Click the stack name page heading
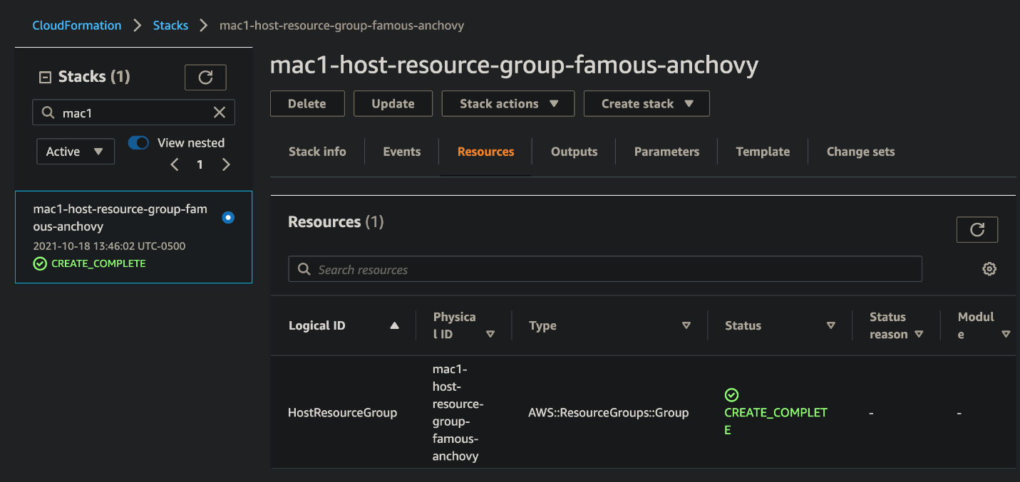This screenshot has height=482, width=1020. [x=515, y=65]
